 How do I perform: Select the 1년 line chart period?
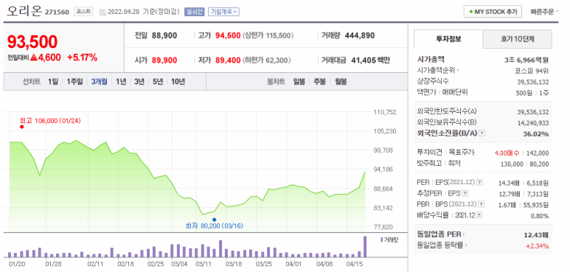121,82
